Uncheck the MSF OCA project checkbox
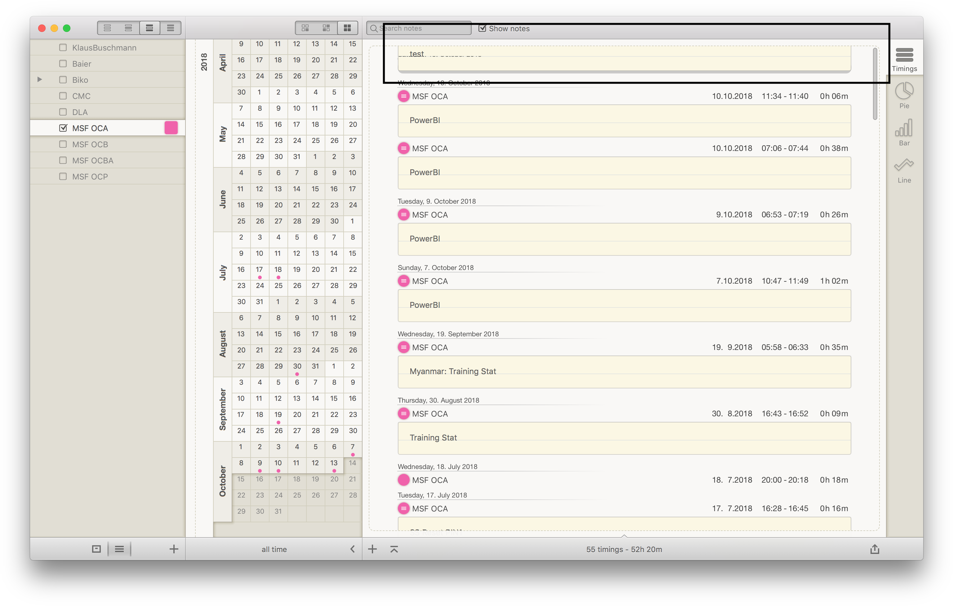This screenshot has height=606, width=953. click(x=63, y=128)
